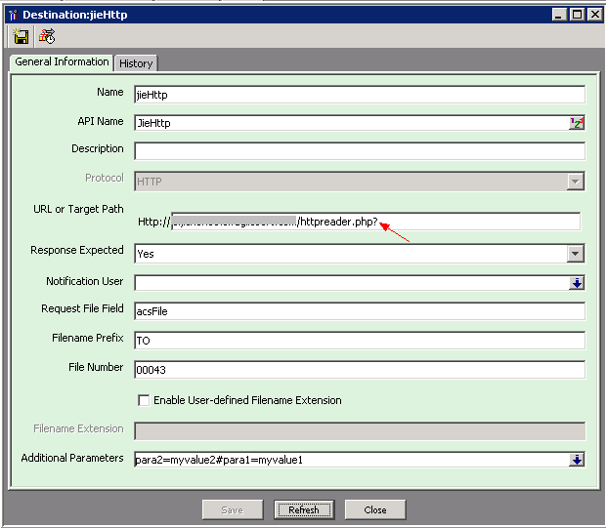Select the General Information tab
This screenshot has height=528, width=606.
coord(62,62)
